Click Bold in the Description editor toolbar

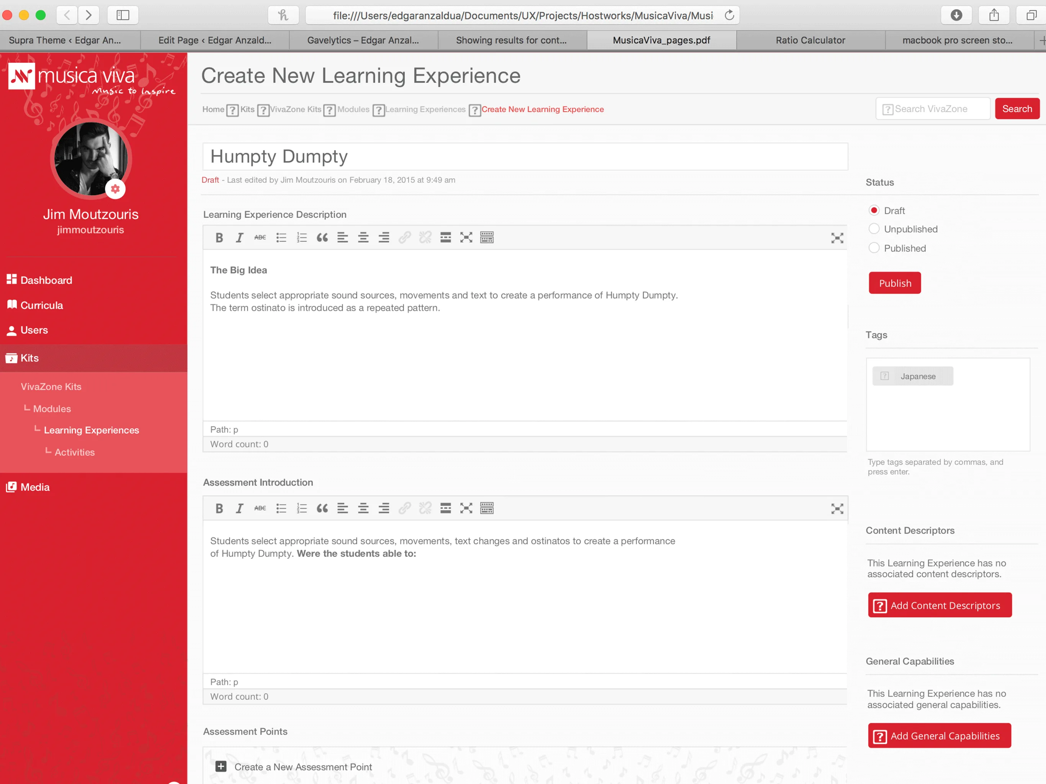pyautogui.click(x=219, y=237)
